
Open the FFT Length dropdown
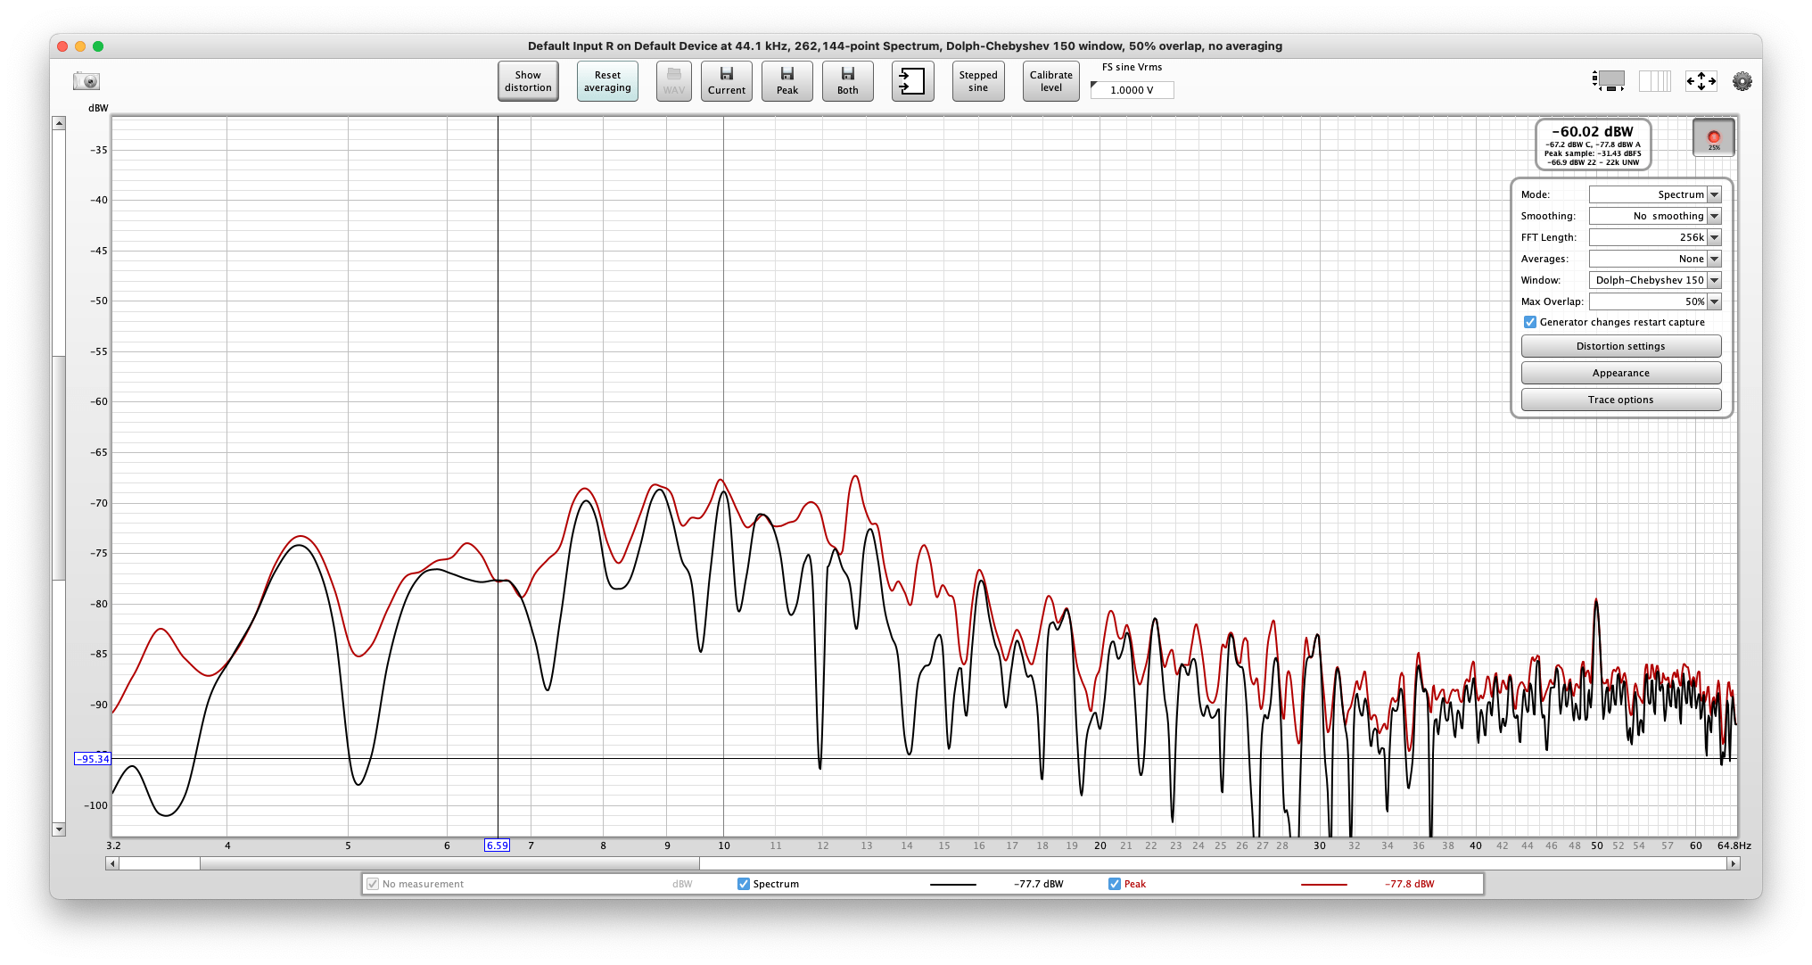point(1655,237)
